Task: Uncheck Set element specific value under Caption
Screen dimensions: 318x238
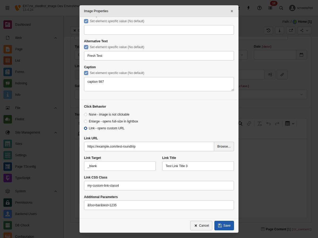Action: [x=86, y=73]
